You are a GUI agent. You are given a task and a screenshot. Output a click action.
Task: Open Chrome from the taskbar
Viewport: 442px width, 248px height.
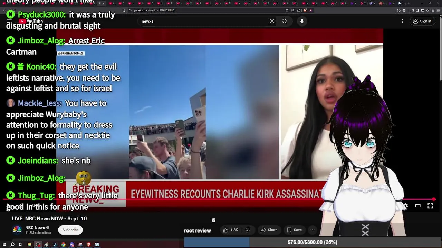tap(63, 245)
